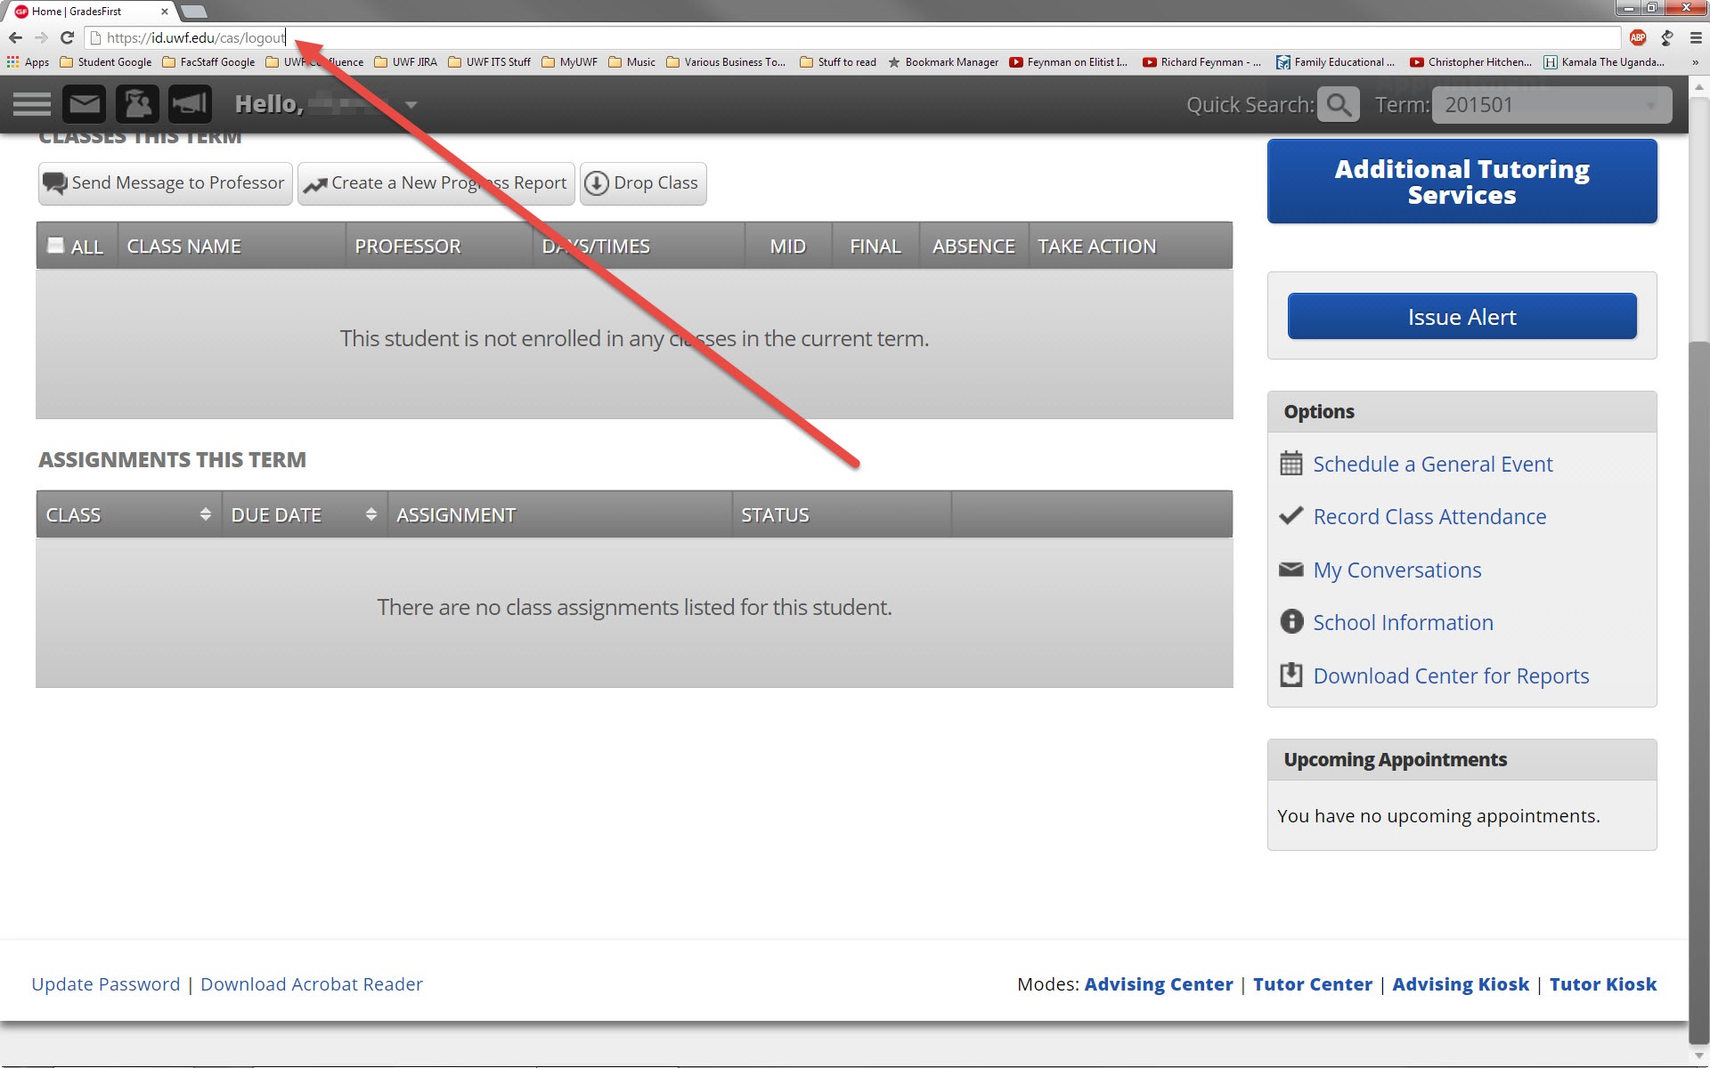Click info icon beside School Information
Screen dimensions: 1710x1068
point(1291,621)
